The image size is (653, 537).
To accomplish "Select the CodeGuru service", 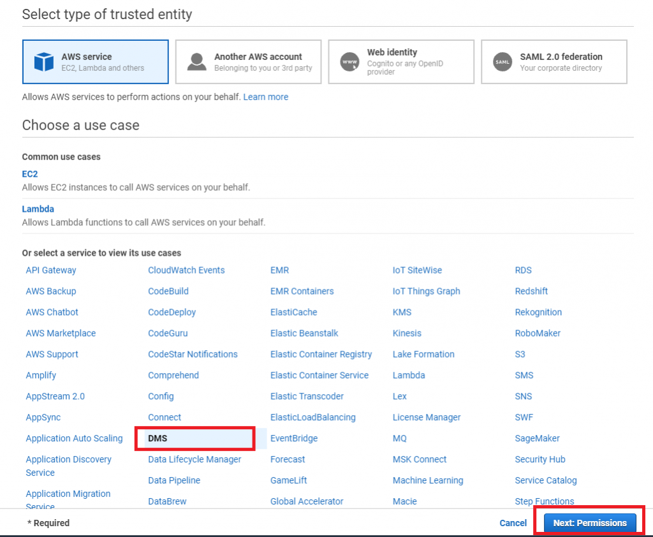I will click(168, 333).
